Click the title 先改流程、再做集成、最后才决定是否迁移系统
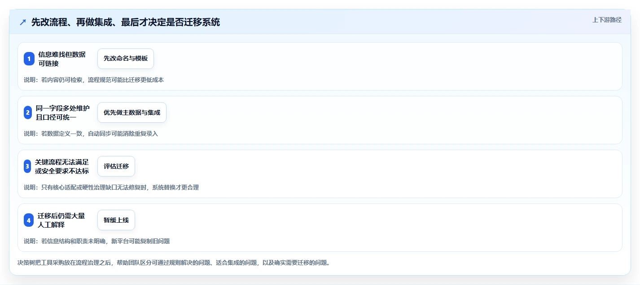Screen dimensions: 640x285 pyautogui.click(x=126, y=22)
